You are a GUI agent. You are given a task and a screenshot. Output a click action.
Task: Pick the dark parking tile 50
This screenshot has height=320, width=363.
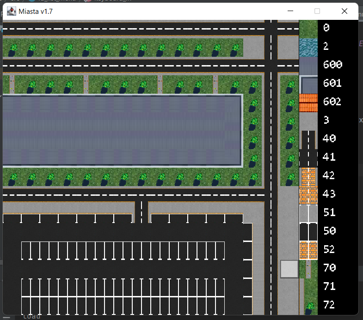click(x=308, y=232)
